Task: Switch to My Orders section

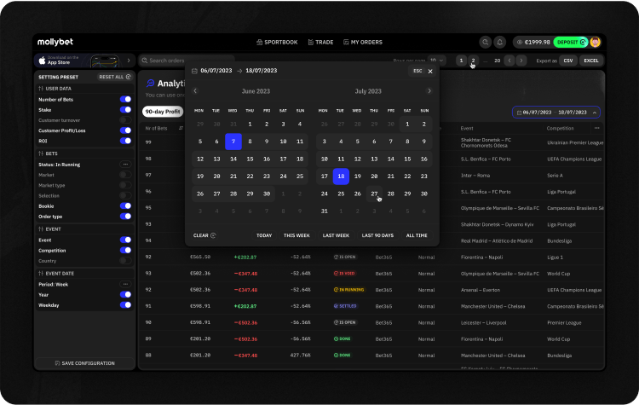Action: click(362, 42)
